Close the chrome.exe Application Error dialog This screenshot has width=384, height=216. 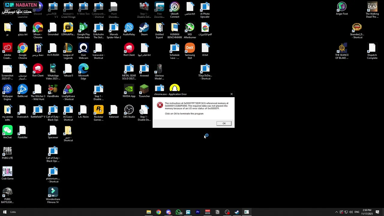pos(231,94)
